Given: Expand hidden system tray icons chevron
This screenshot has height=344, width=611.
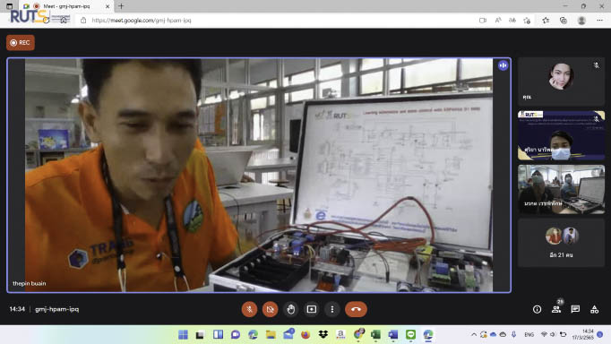Looking at the screenshot, I should pyautogui.click(x=473, y=335).
